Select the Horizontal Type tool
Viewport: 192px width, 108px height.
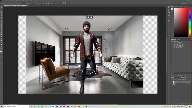pos(1,39)
